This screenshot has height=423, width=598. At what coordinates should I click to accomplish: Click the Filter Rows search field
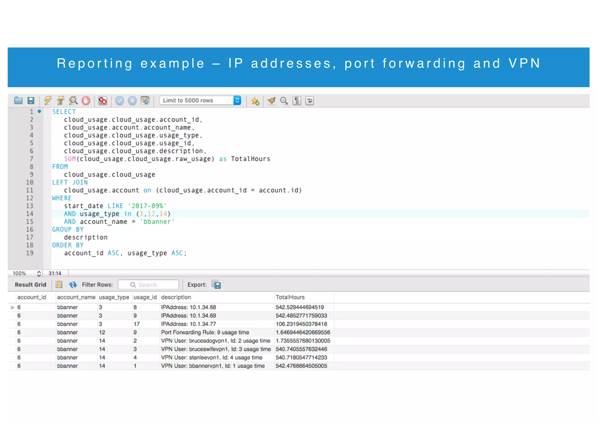(148, 285)
